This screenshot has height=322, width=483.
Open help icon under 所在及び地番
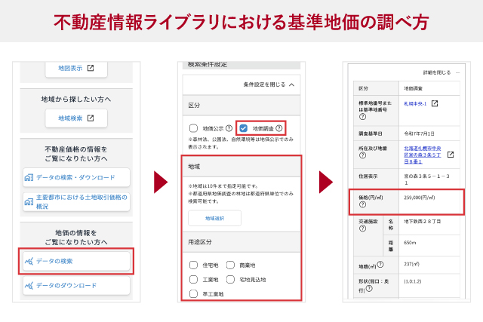click(x=362, y=155)
